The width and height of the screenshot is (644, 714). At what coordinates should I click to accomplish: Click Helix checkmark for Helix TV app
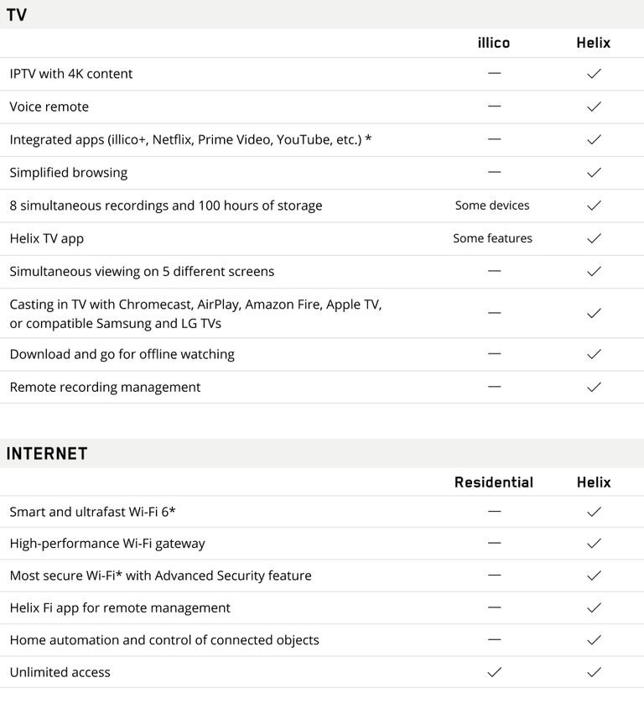594,238
